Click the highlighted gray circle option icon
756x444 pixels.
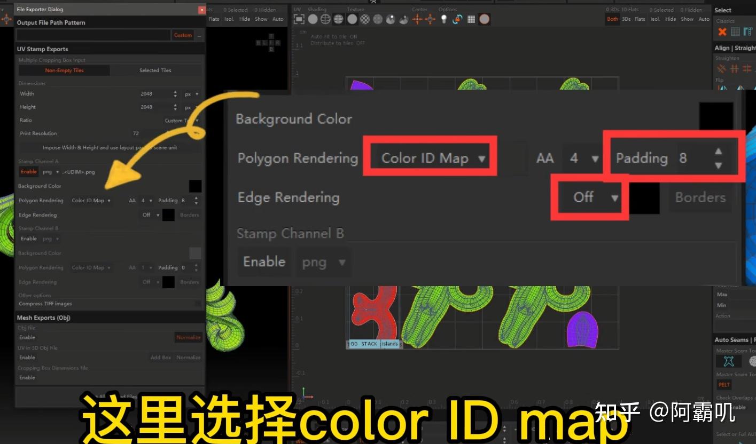click(x=484, y=19)
